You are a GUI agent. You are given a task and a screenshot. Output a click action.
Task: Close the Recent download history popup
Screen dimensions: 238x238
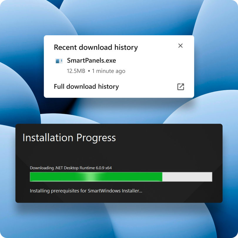(x=180, y=46)
